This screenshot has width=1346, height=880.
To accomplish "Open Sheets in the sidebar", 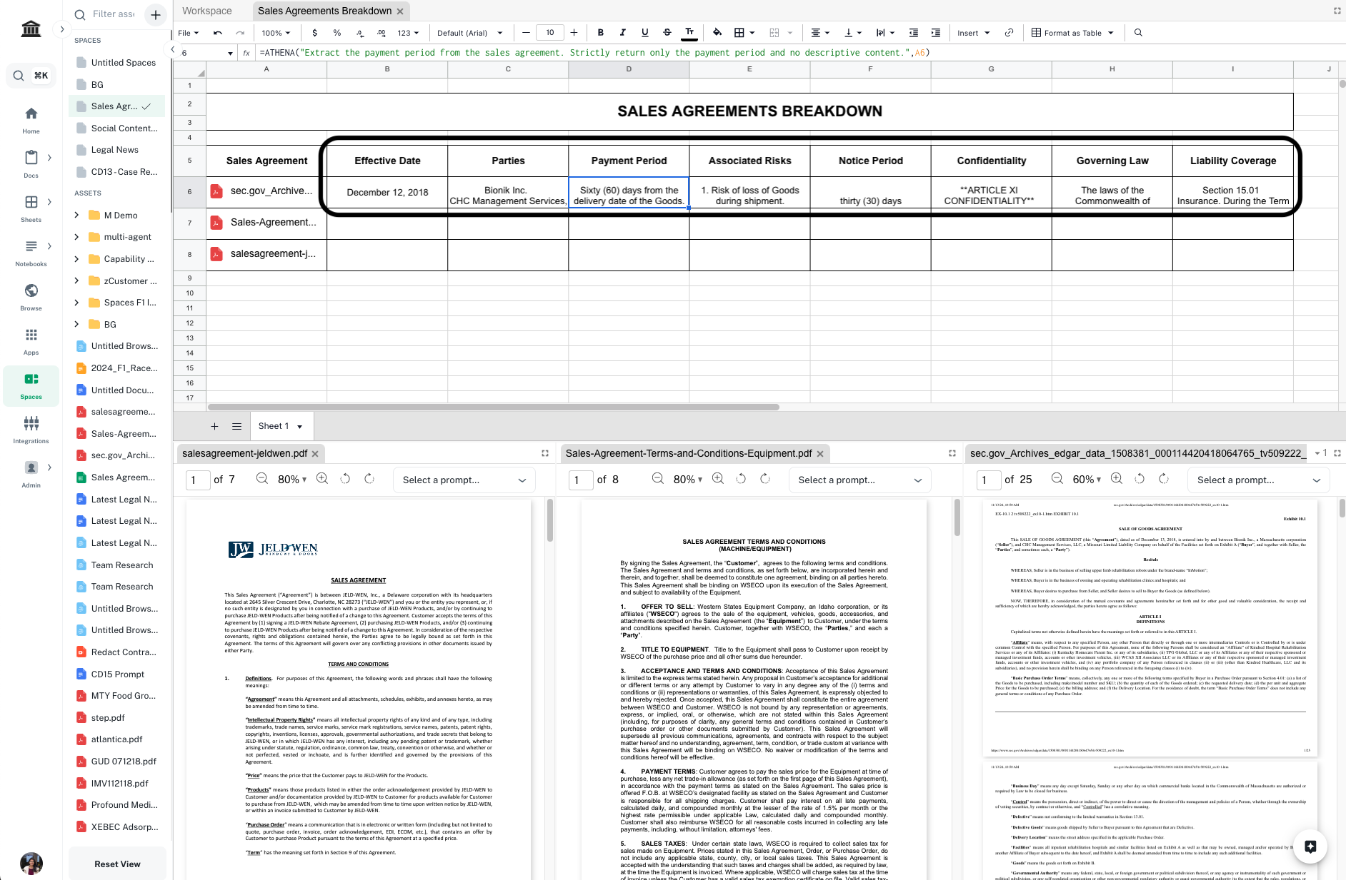I will (31, 208).
